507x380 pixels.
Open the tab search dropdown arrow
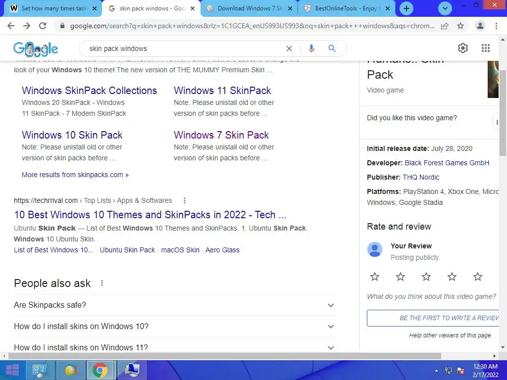click(x=445, y=8)
